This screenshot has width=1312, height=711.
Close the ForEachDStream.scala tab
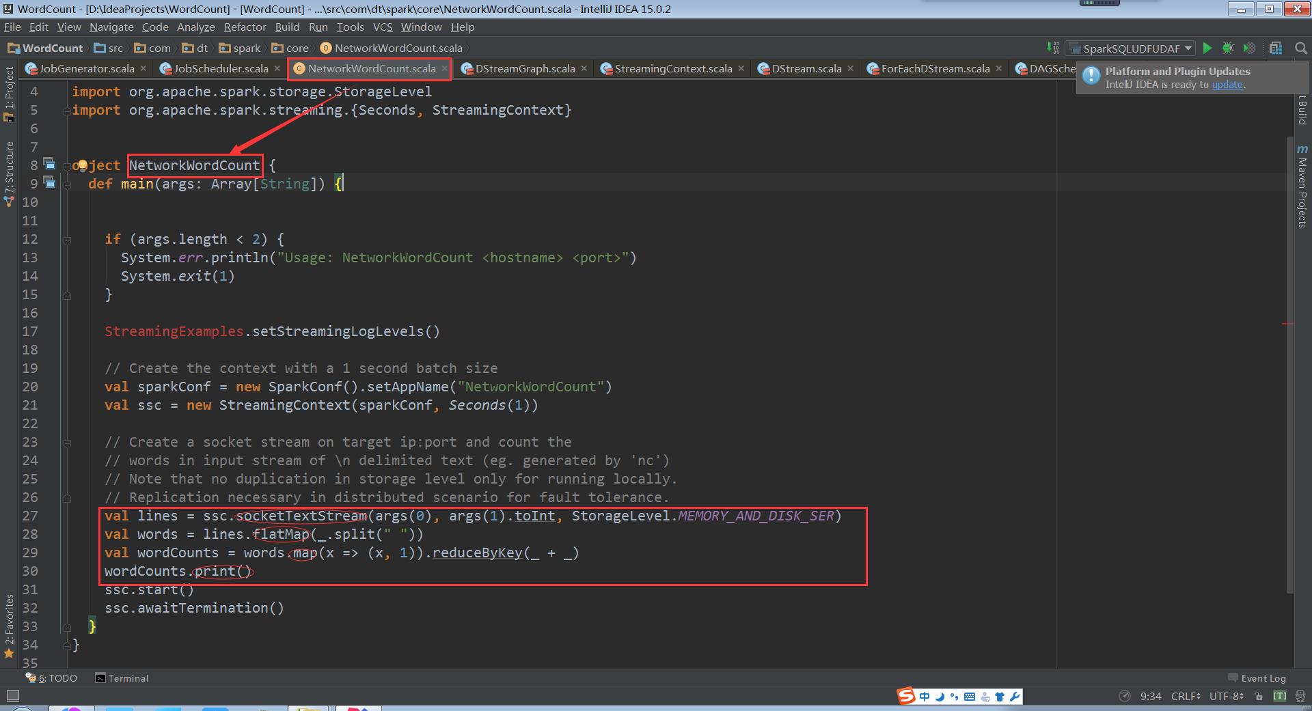click(998, 68)
